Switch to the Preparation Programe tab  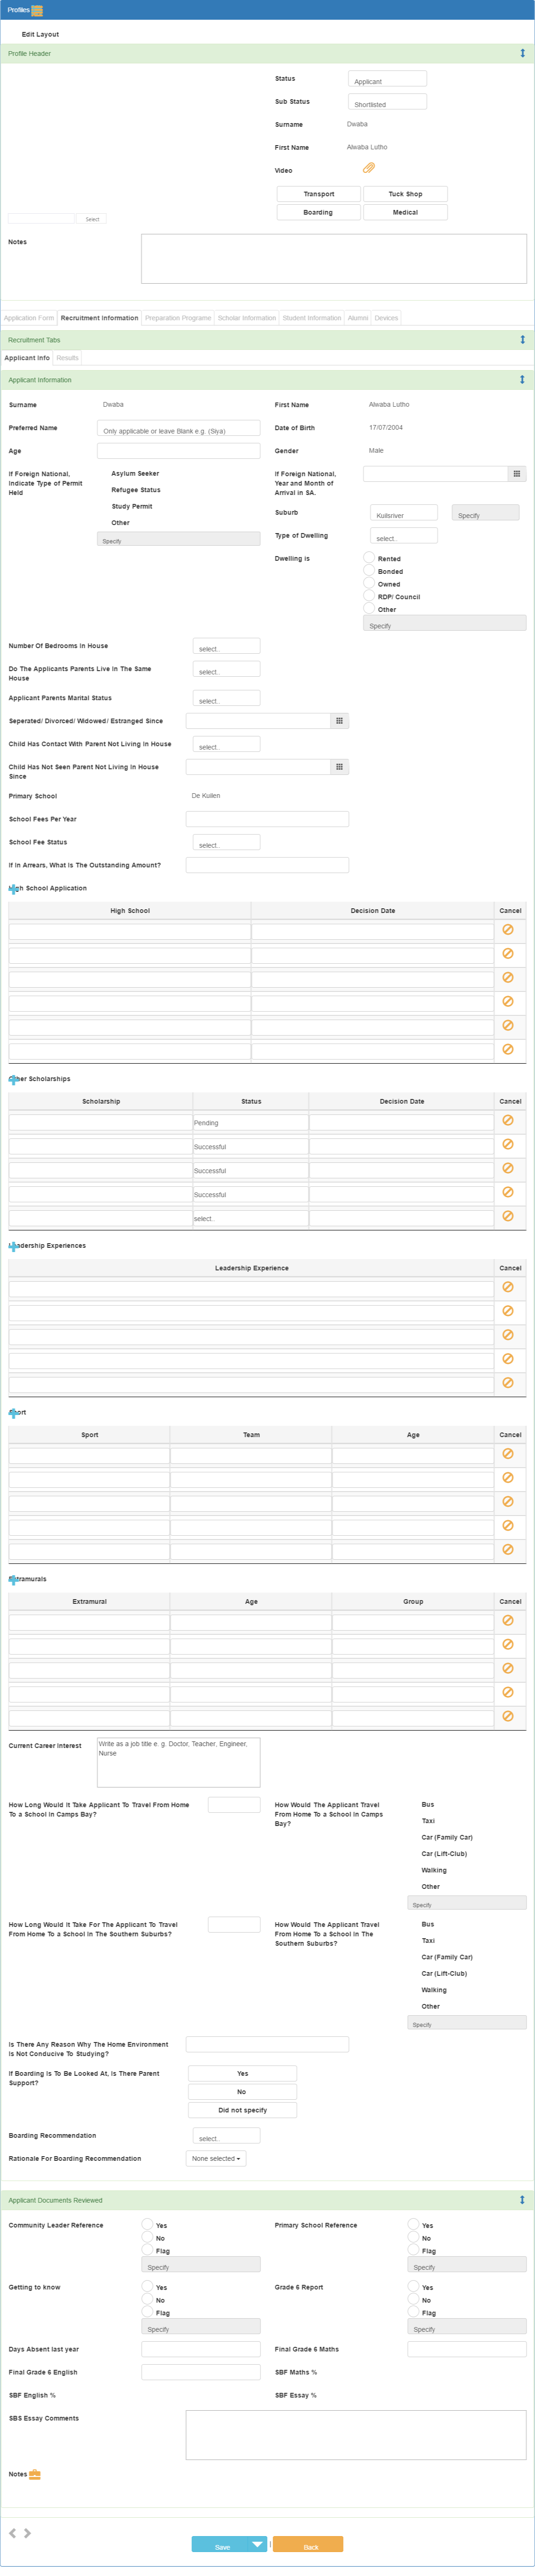[x=178, y=318]
